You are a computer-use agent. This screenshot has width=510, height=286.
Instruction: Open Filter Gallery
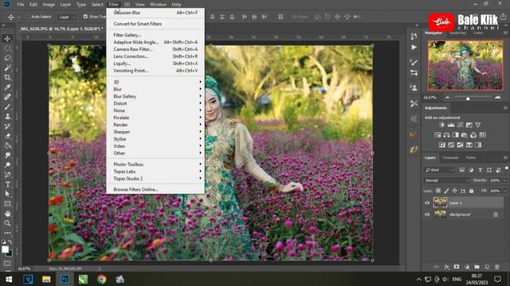click(155, 35)
